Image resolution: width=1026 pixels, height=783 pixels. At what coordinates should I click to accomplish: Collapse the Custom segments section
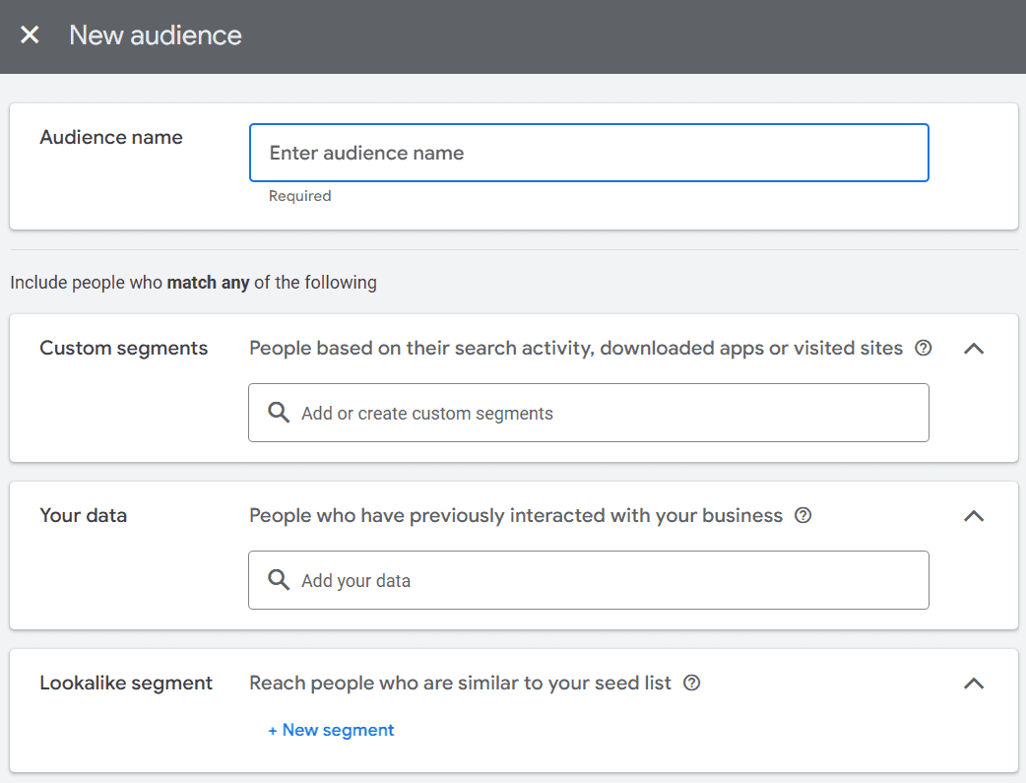coord(973,348)
